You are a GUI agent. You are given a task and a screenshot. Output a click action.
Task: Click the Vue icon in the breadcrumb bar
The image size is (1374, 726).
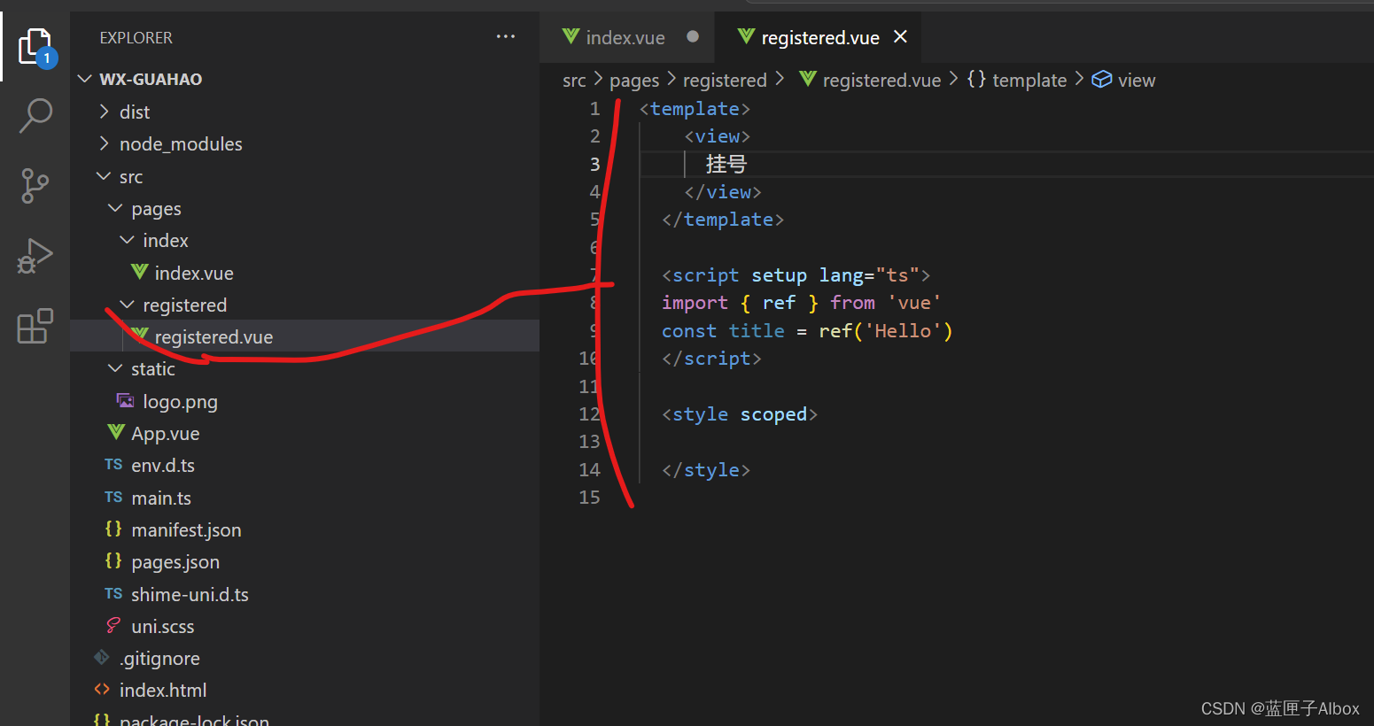(808, 79)
